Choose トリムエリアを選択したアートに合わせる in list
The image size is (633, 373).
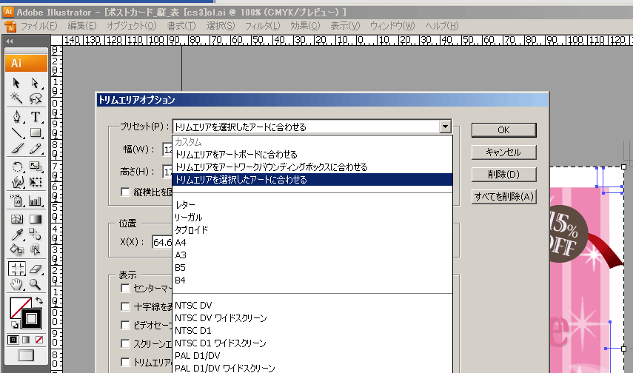coord(312,180)
